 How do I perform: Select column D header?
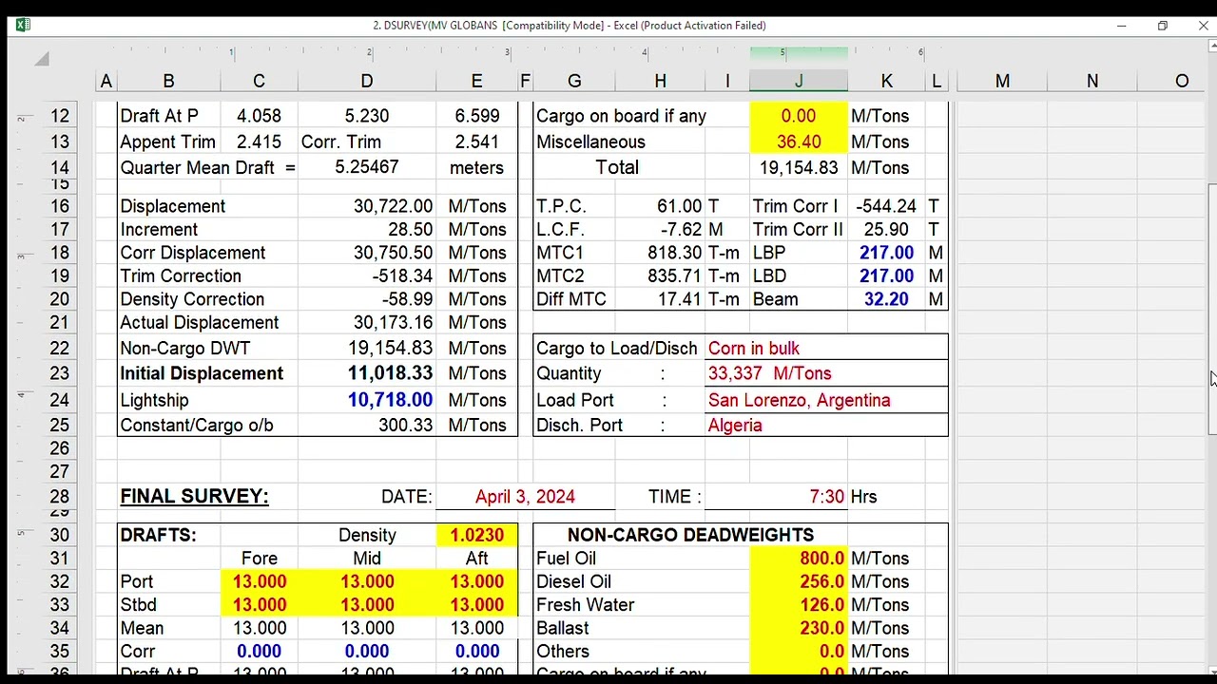pyautogui.click(x=366, y=82)
